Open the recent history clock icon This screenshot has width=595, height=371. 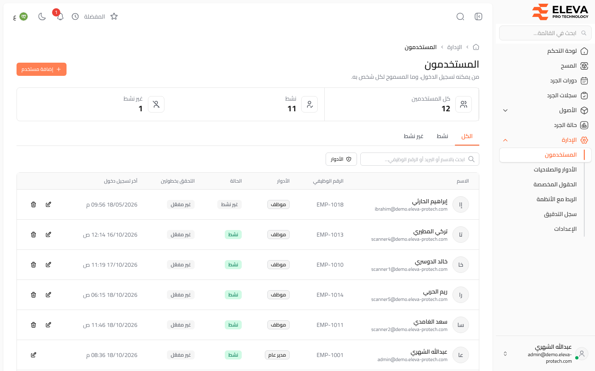[75, 16]
